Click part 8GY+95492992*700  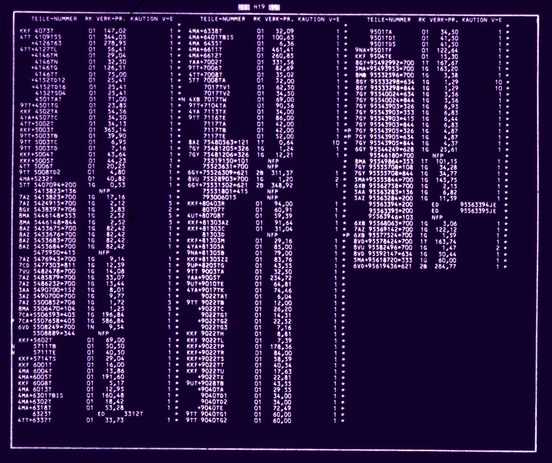385,63
